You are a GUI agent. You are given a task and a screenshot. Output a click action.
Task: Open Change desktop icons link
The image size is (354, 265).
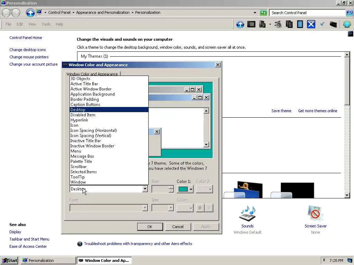(x=28, y=50)
